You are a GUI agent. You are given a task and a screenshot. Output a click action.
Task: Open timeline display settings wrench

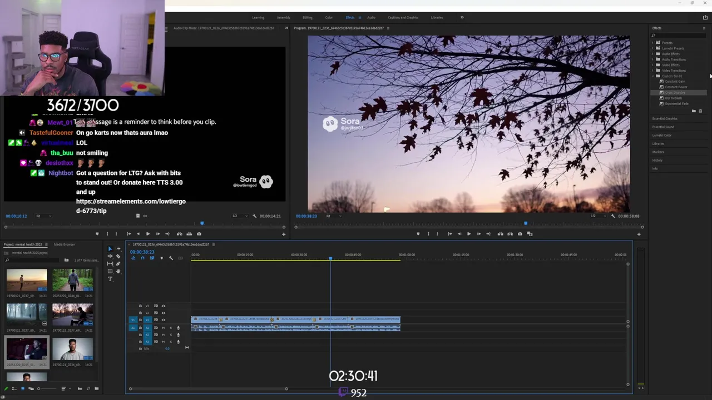(171, 258)
